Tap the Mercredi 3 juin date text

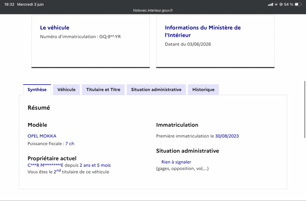click(31, 4)
